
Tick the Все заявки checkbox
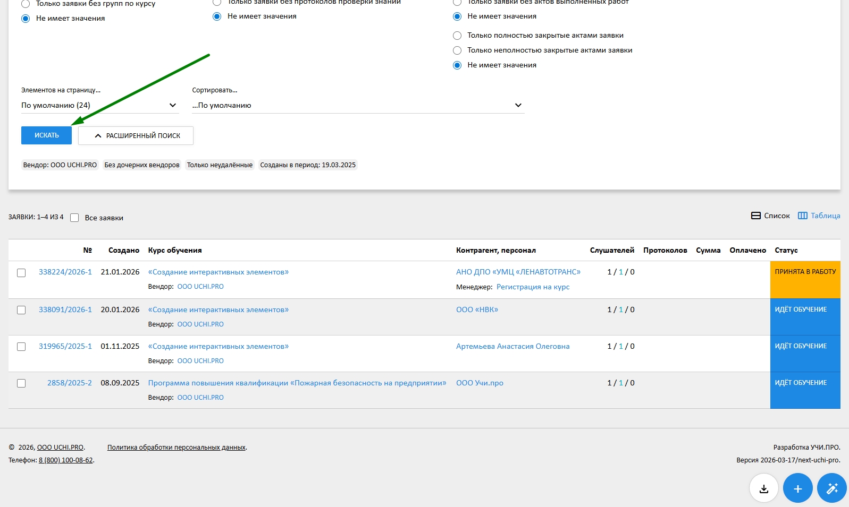point(74,218)
